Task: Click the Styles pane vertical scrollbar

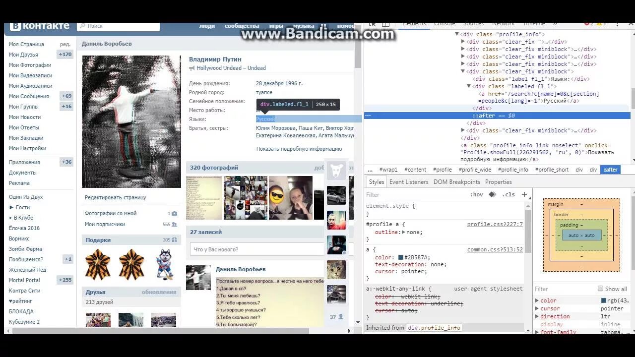Action: tap(528, 231)
